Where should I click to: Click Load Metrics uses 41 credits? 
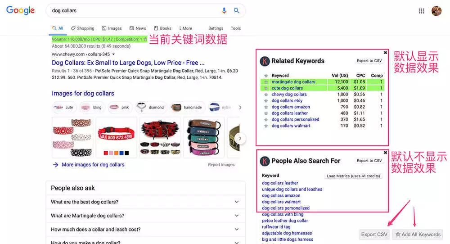tap(353, 176)
